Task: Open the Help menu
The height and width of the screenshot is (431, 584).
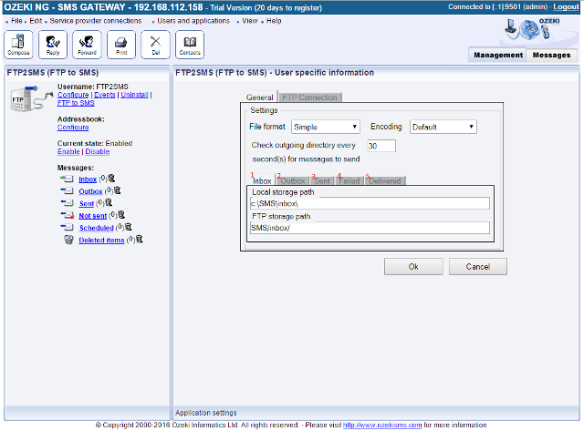Action: coord(274,21)
